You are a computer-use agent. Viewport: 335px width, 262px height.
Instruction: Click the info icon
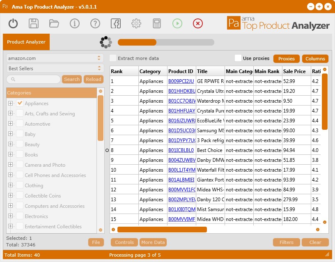tap(75, 23)
